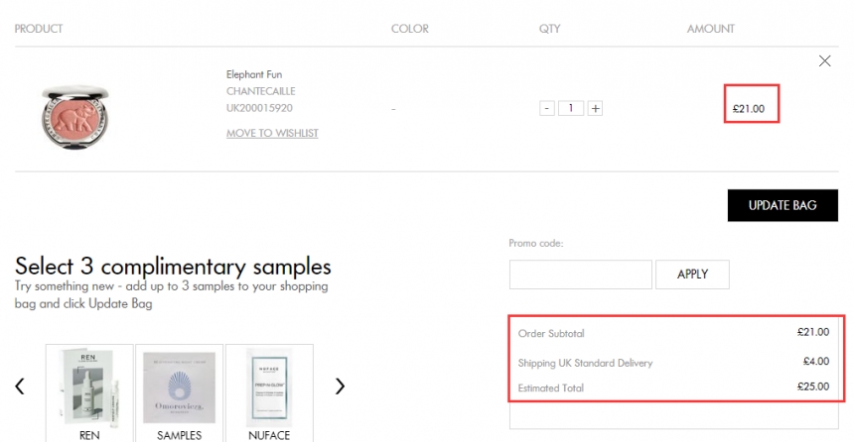Decrease quantity with the minus button

pyautogui.click(x=547, y=108)
